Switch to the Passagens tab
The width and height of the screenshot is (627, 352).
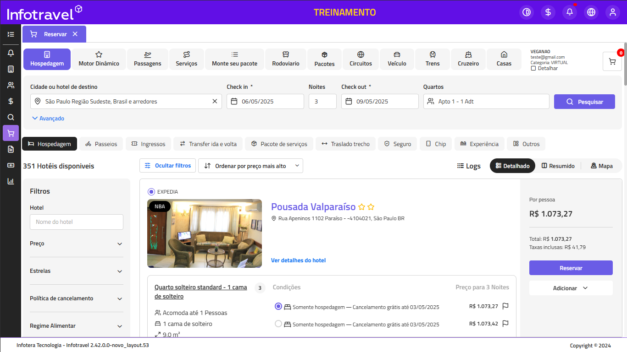pos(148,59)
